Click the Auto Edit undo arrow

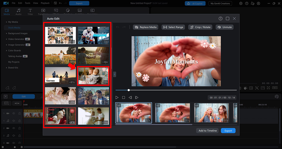click(117, 27)
